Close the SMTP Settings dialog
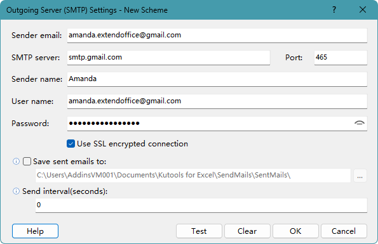Viewport: 378px width, 244px height. coord(363,10)
